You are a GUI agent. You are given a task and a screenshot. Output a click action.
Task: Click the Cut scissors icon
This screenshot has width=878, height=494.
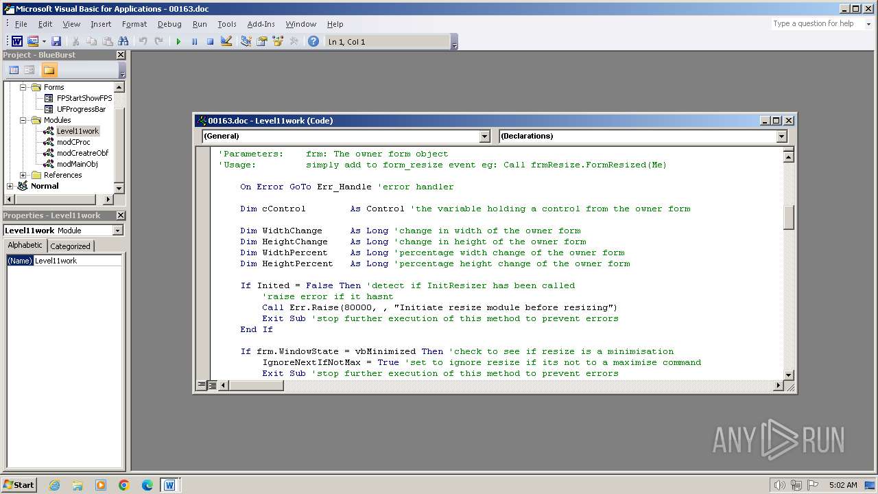(75, 42)
